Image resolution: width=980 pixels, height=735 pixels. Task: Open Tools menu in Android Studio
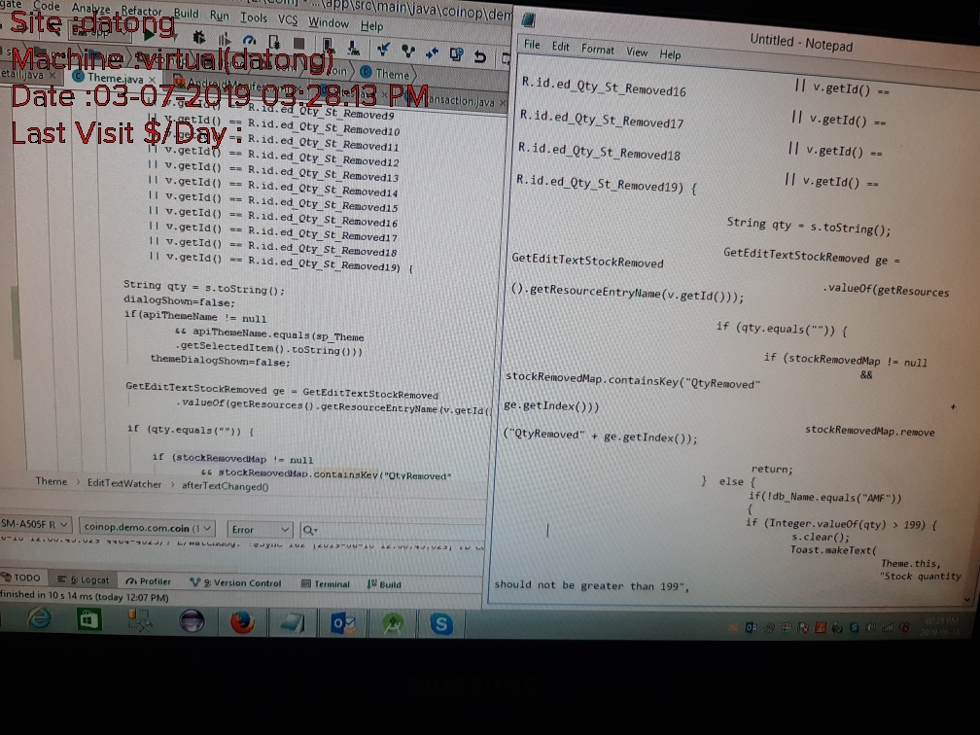click(253, 18)
